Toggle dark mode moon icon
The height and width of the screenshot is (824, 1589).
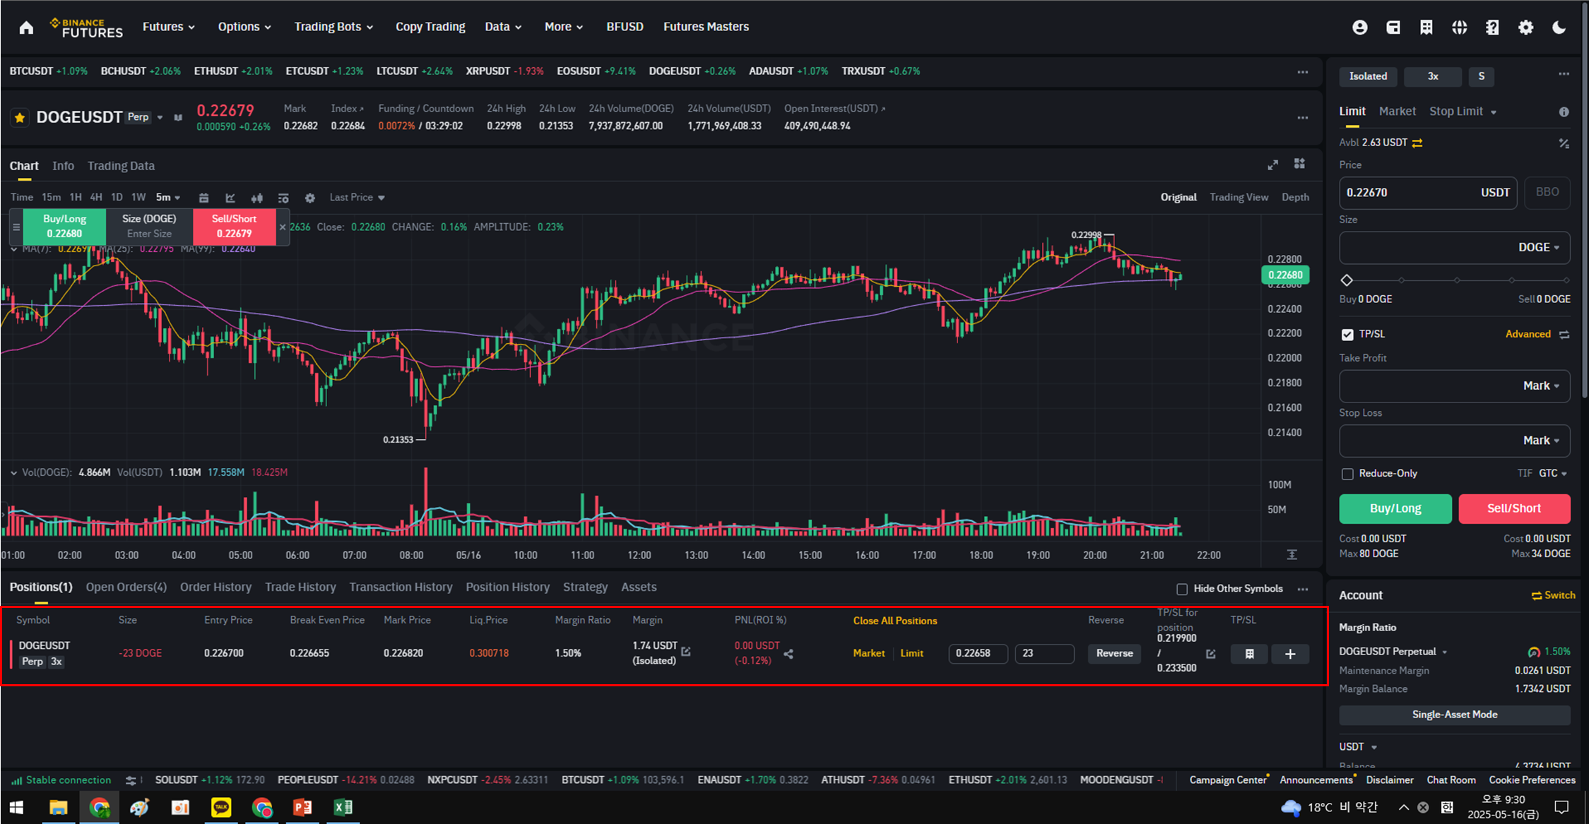point(1559,27)
